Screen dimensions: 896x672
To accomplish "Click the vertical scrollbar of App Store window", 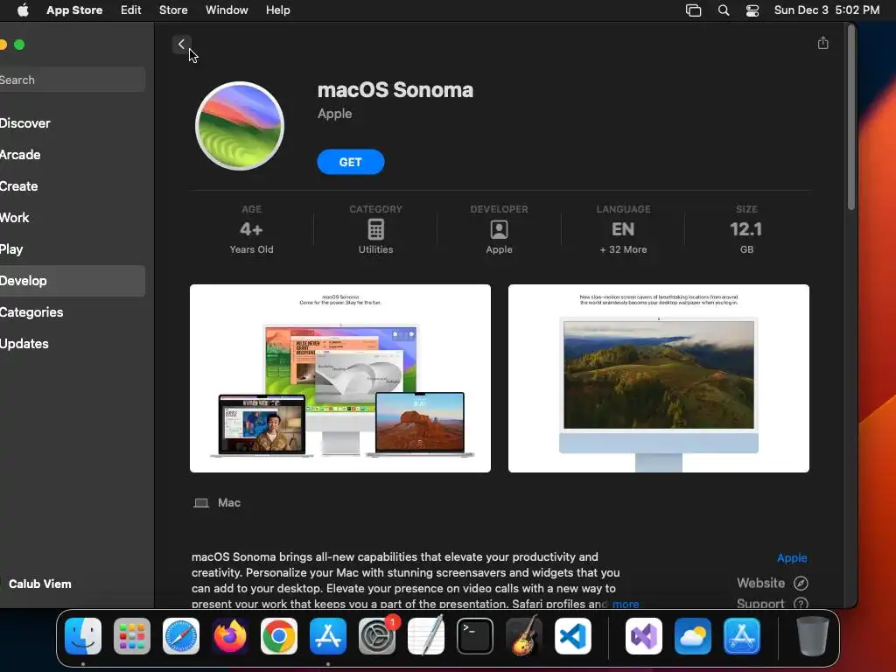I will click(850, 117).
